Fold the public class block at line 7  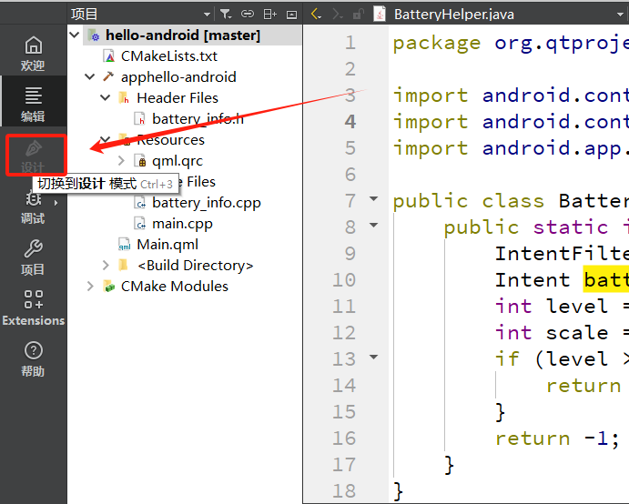coord(373,200)
